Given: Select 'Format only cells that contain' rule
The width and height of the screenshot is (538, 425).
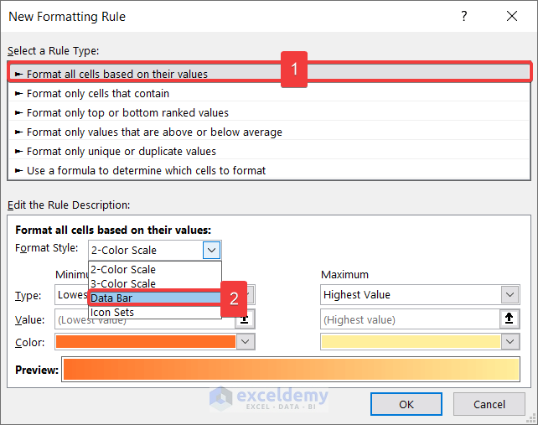Looking at the screenshot, I should 98,93.
